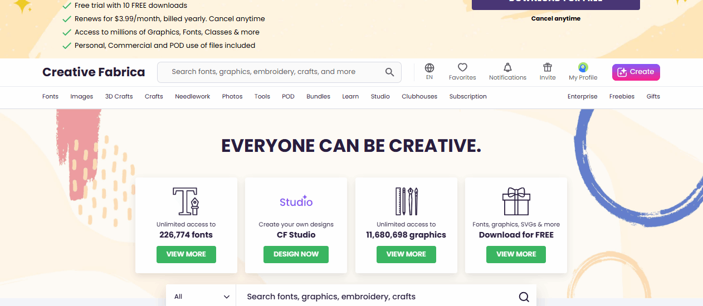Click the '226,774 fonts' text
This screenshot has width=703, height=306.
click(x=186, y=235)
